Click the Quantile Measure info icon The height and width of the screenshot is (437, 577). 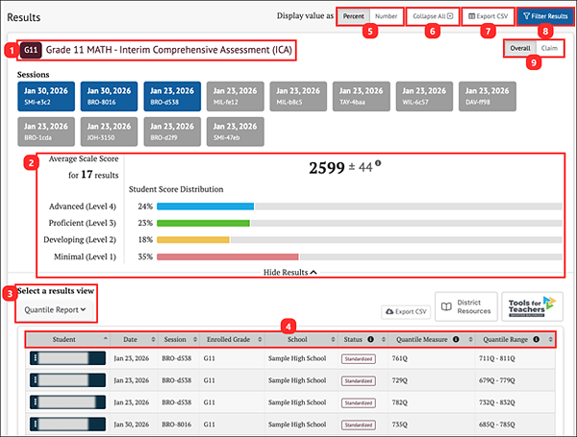456,339
